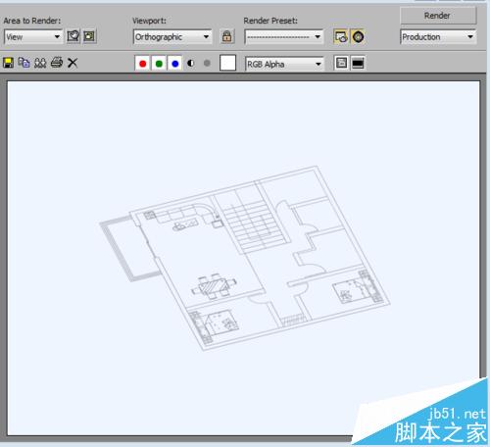Click the Copy Image icon
This screenshot has width=490, height=447.
24,63
